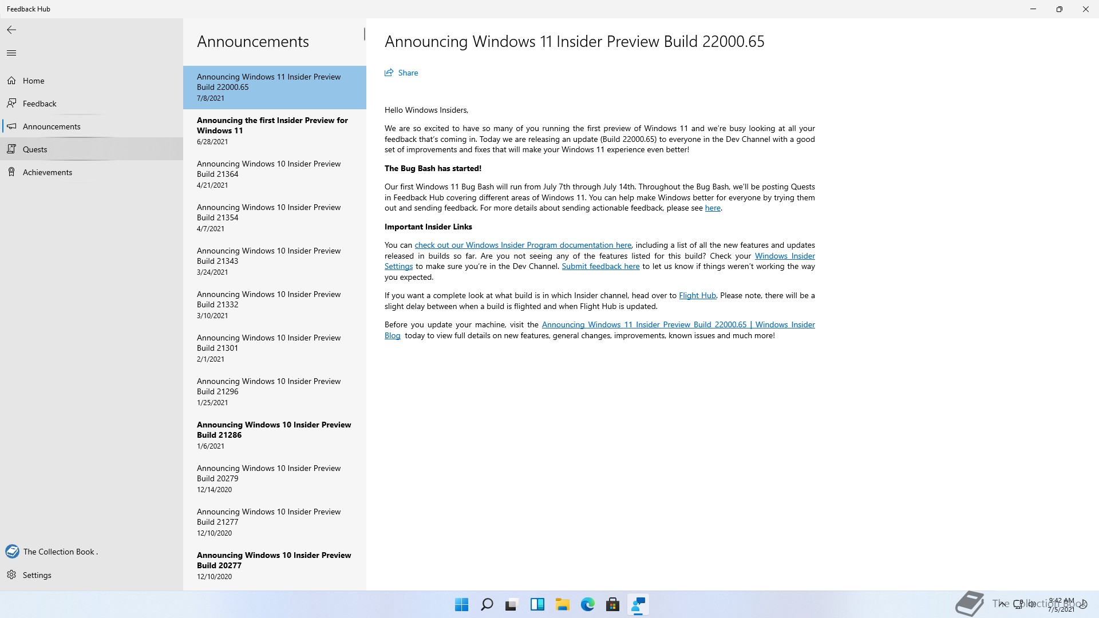
Task: Open Build 21286 announcement
Action: [x=275, y=435]
